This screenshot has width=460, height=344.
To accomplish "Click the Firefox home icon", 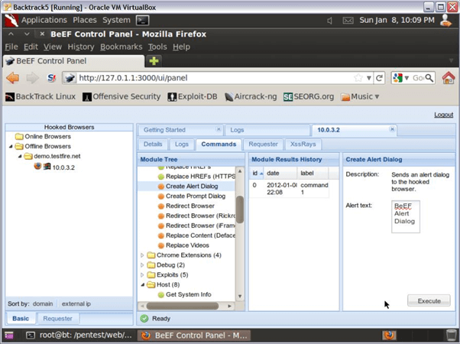I will click(x=449, y=78).
